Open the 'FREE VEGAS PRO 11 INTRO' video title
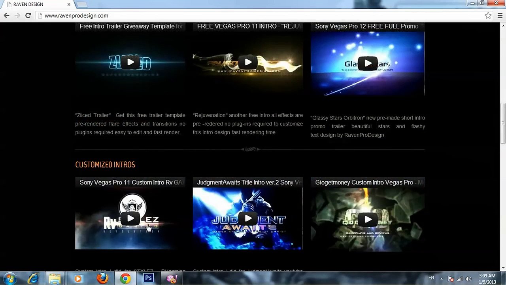This screenshot has width=506, height=285. click(249, 26)
